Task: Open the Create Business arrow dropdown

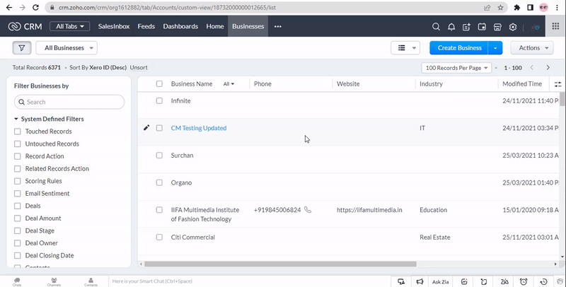Action: pos(495,48)
